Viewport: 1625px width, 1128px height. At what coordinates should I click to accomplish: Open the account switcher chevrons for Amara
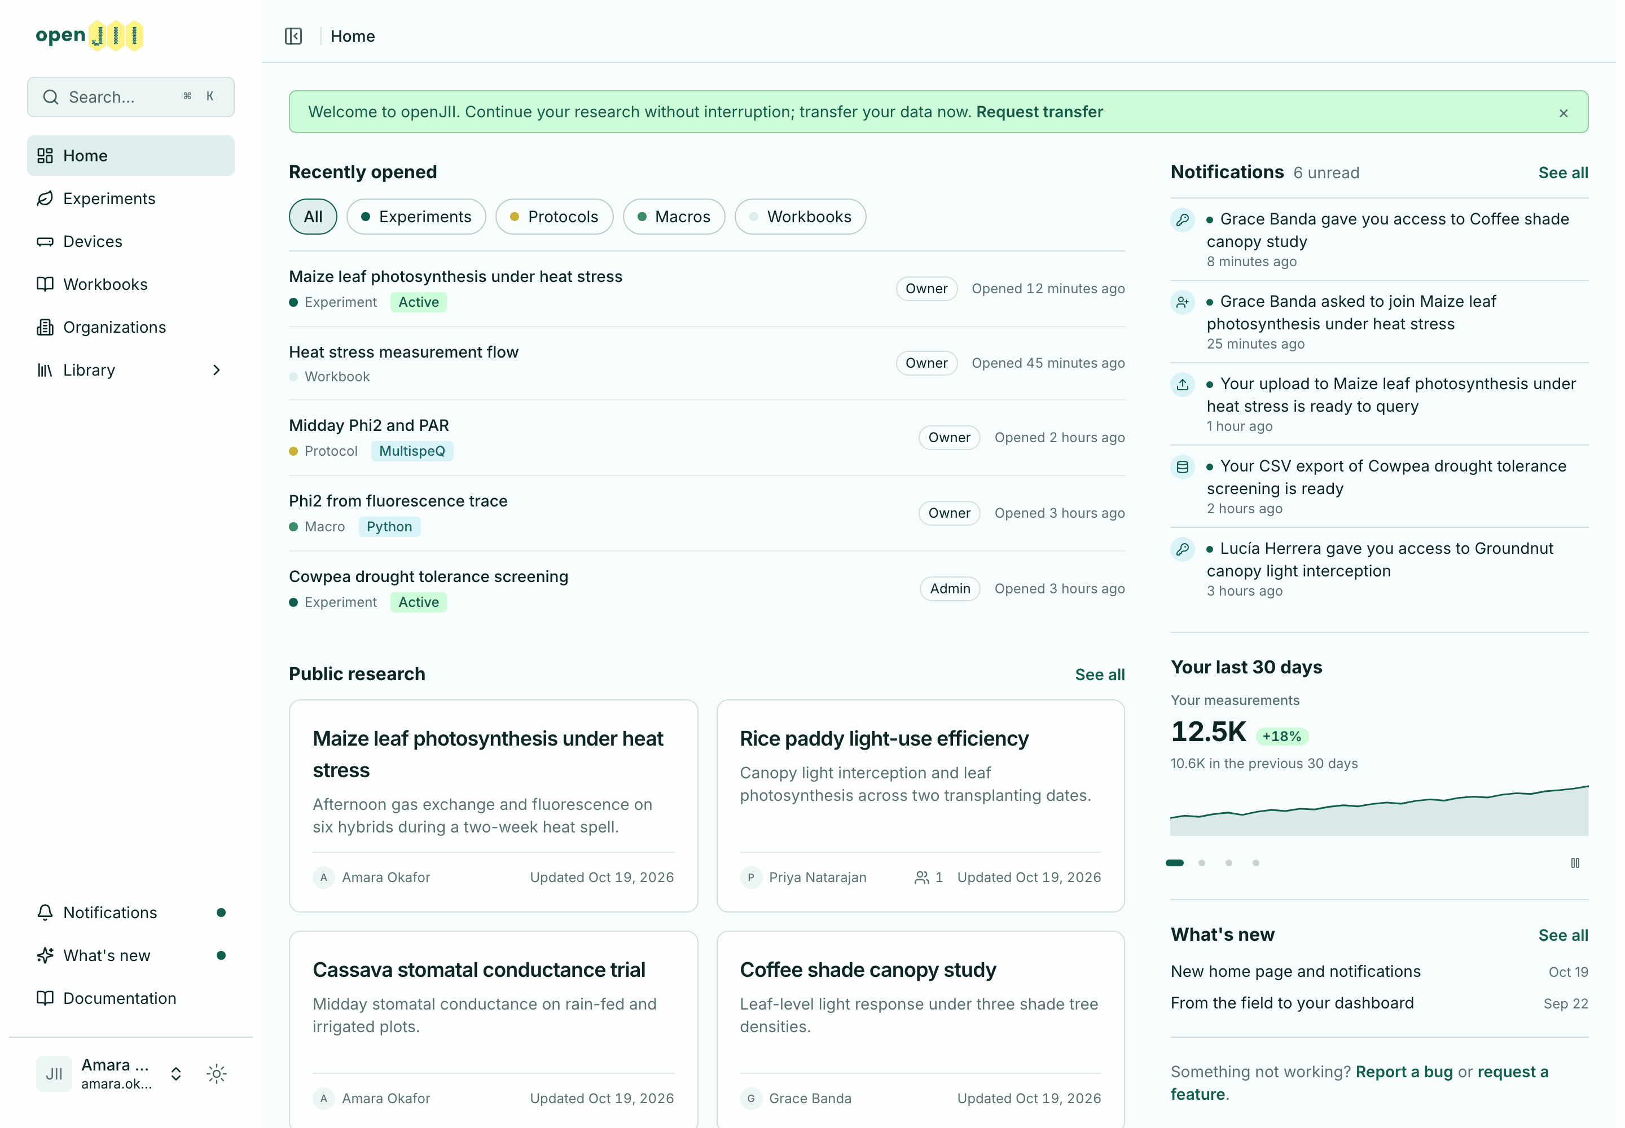click(176, 1074)
